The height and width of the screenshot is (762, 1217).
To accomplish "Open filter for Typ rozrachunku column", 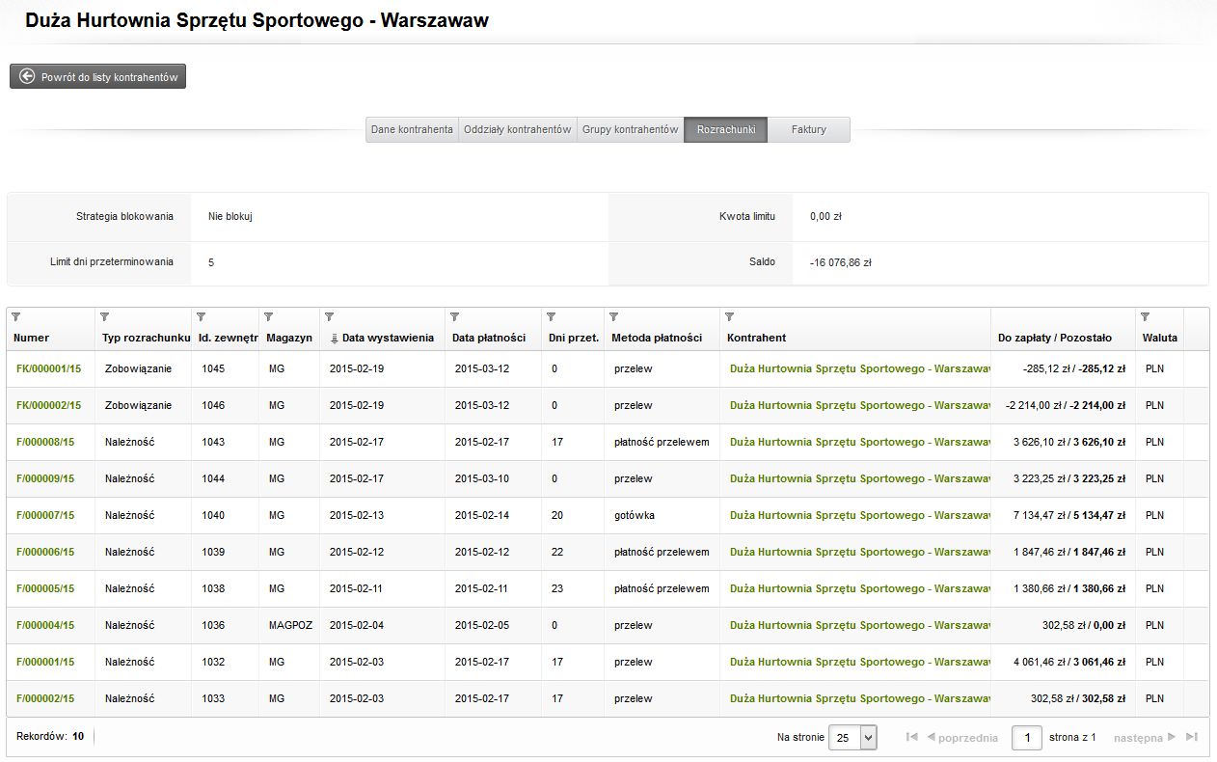I will point(104,316).
